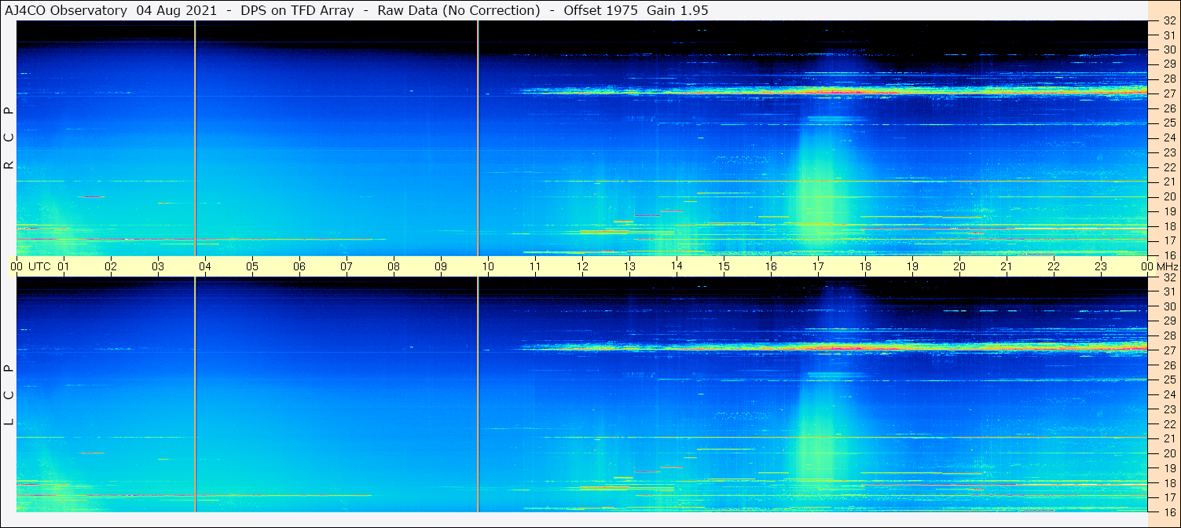Select the 09 hour tick on time axis
The width and height of the screenshot is (1181, 528).
pyautogui.click(x=441, y=266)
